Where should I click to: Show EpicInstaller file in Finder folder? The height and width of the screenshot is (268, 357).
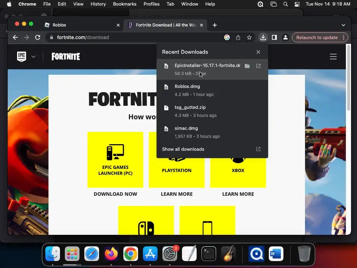(x=247, y=66)
